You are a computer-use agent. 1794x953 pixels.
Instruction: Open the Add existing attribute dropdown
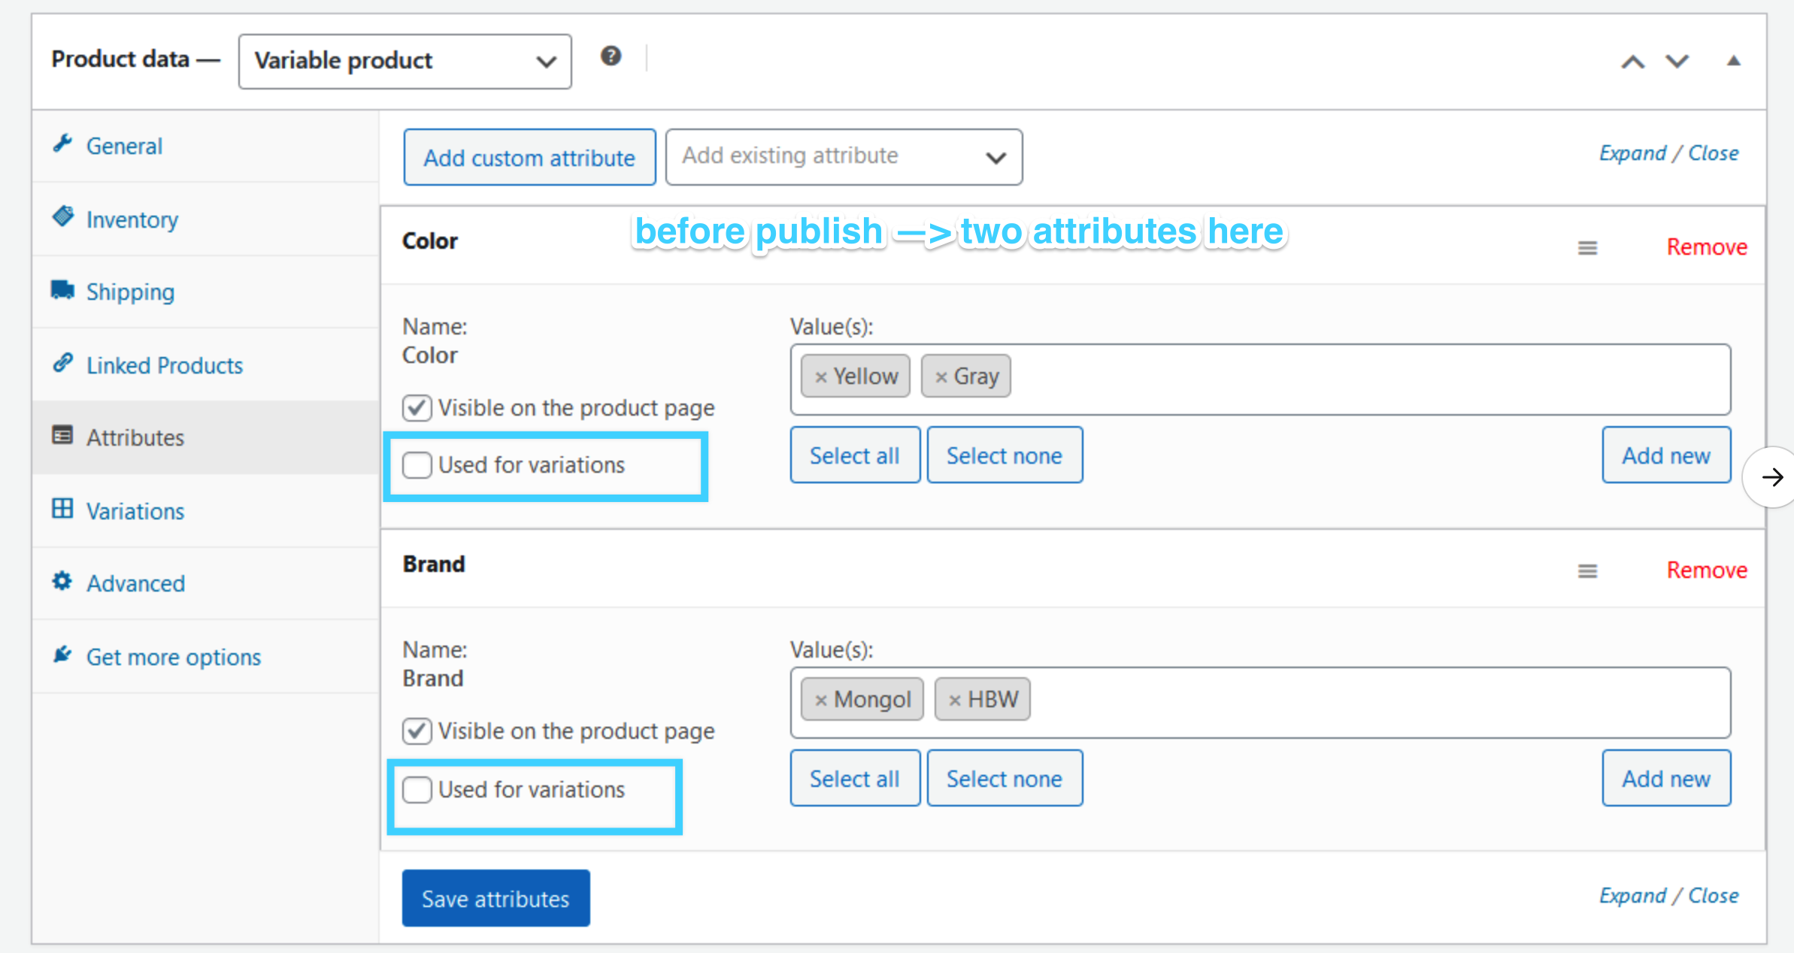tap(844, 156)
